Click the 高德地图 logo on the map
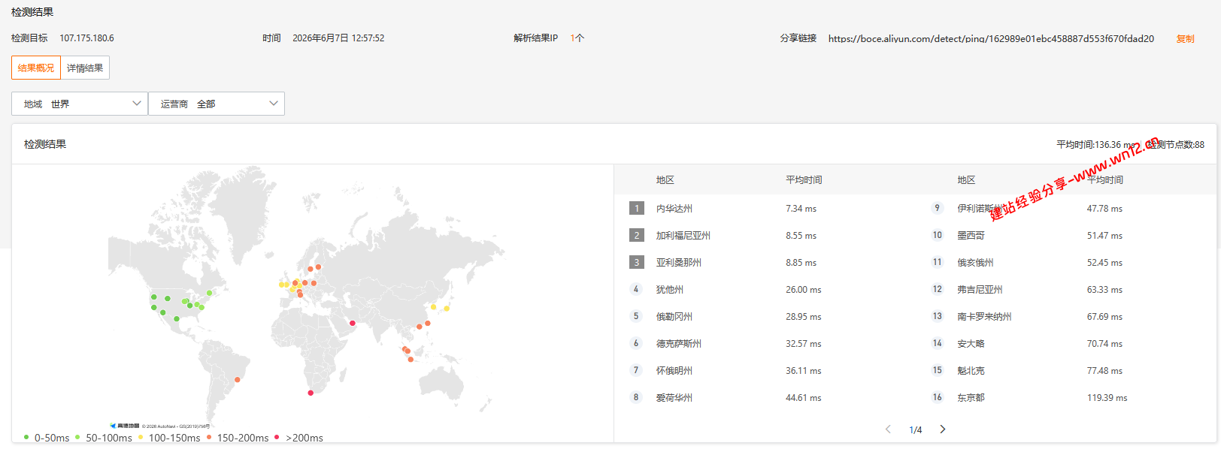The width and height of the screenshot is (1221, 455). 125,426
